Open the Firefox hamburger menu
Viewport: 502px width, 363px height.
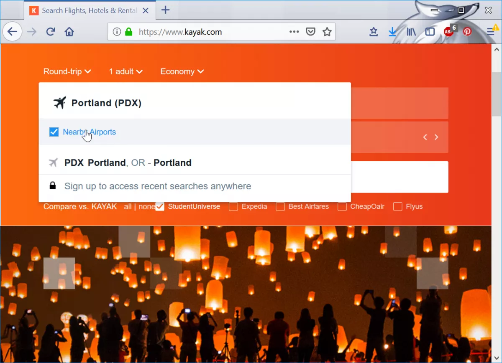(492, 31)
